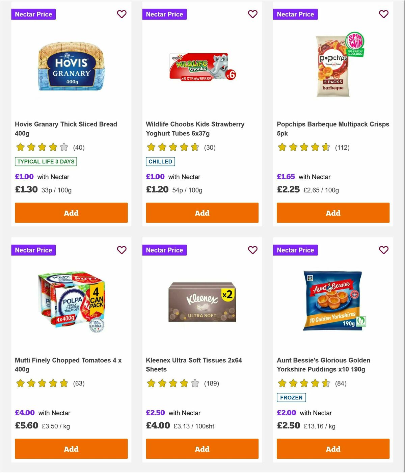Favourite the Hovis Granary bread with heart icon
The width and height of the screenshot is (405, 473).
point(122,14)
